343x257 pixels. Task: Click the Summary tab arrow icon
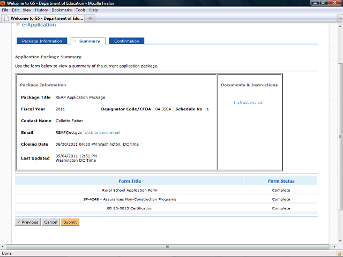tap(74, 41)
